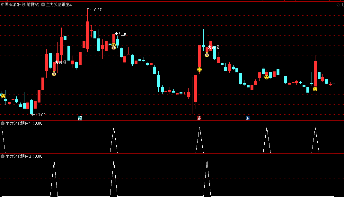
Task: Click the 主力笑脸跟庄Z indicator name
Action: pyautogui.click(x=59, y=4)
